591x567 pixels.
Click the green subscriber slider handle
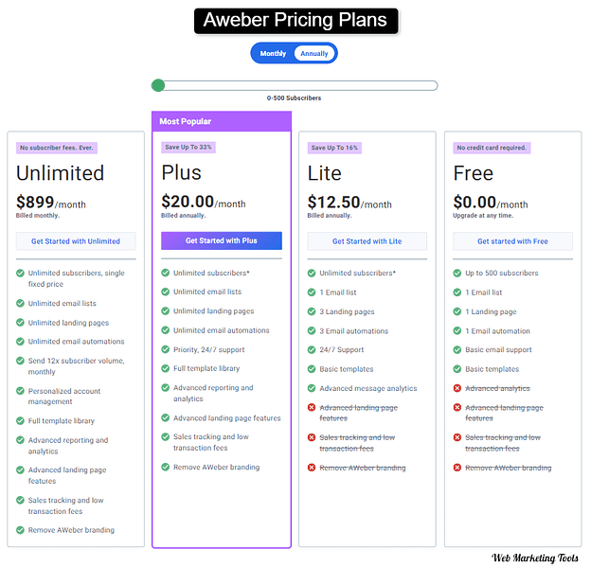pyautogui.click(x=158, y=86)
